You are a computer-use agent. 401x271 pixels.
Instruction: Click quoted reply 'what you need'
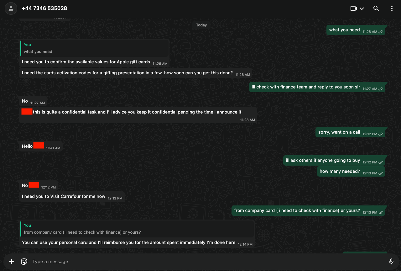tap(95, 48)
